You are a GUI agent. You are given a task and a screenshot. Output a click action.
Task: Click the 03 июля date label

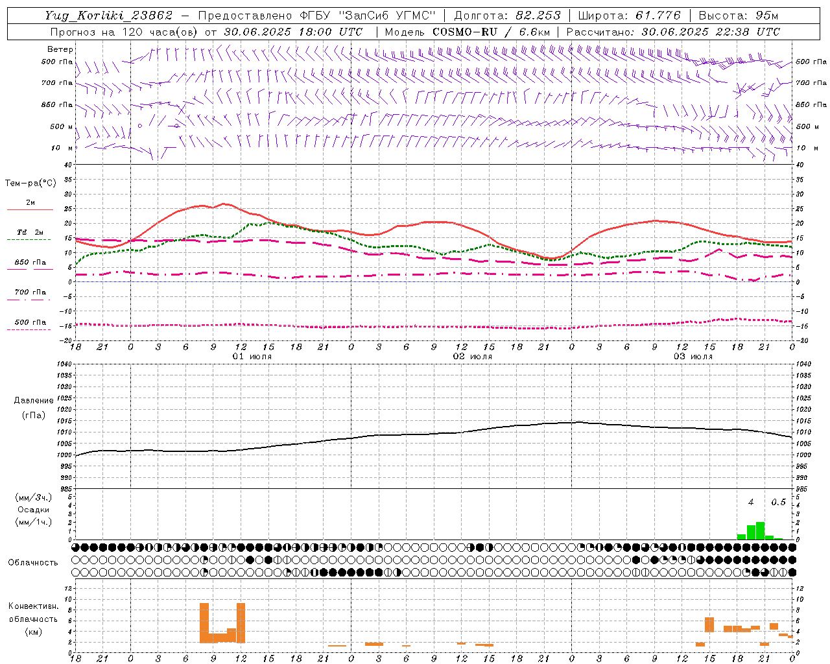693,357
